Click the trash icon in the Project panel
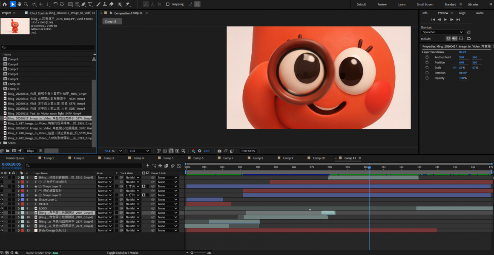This screenshot has width=494, height=255. coord(40,150)
